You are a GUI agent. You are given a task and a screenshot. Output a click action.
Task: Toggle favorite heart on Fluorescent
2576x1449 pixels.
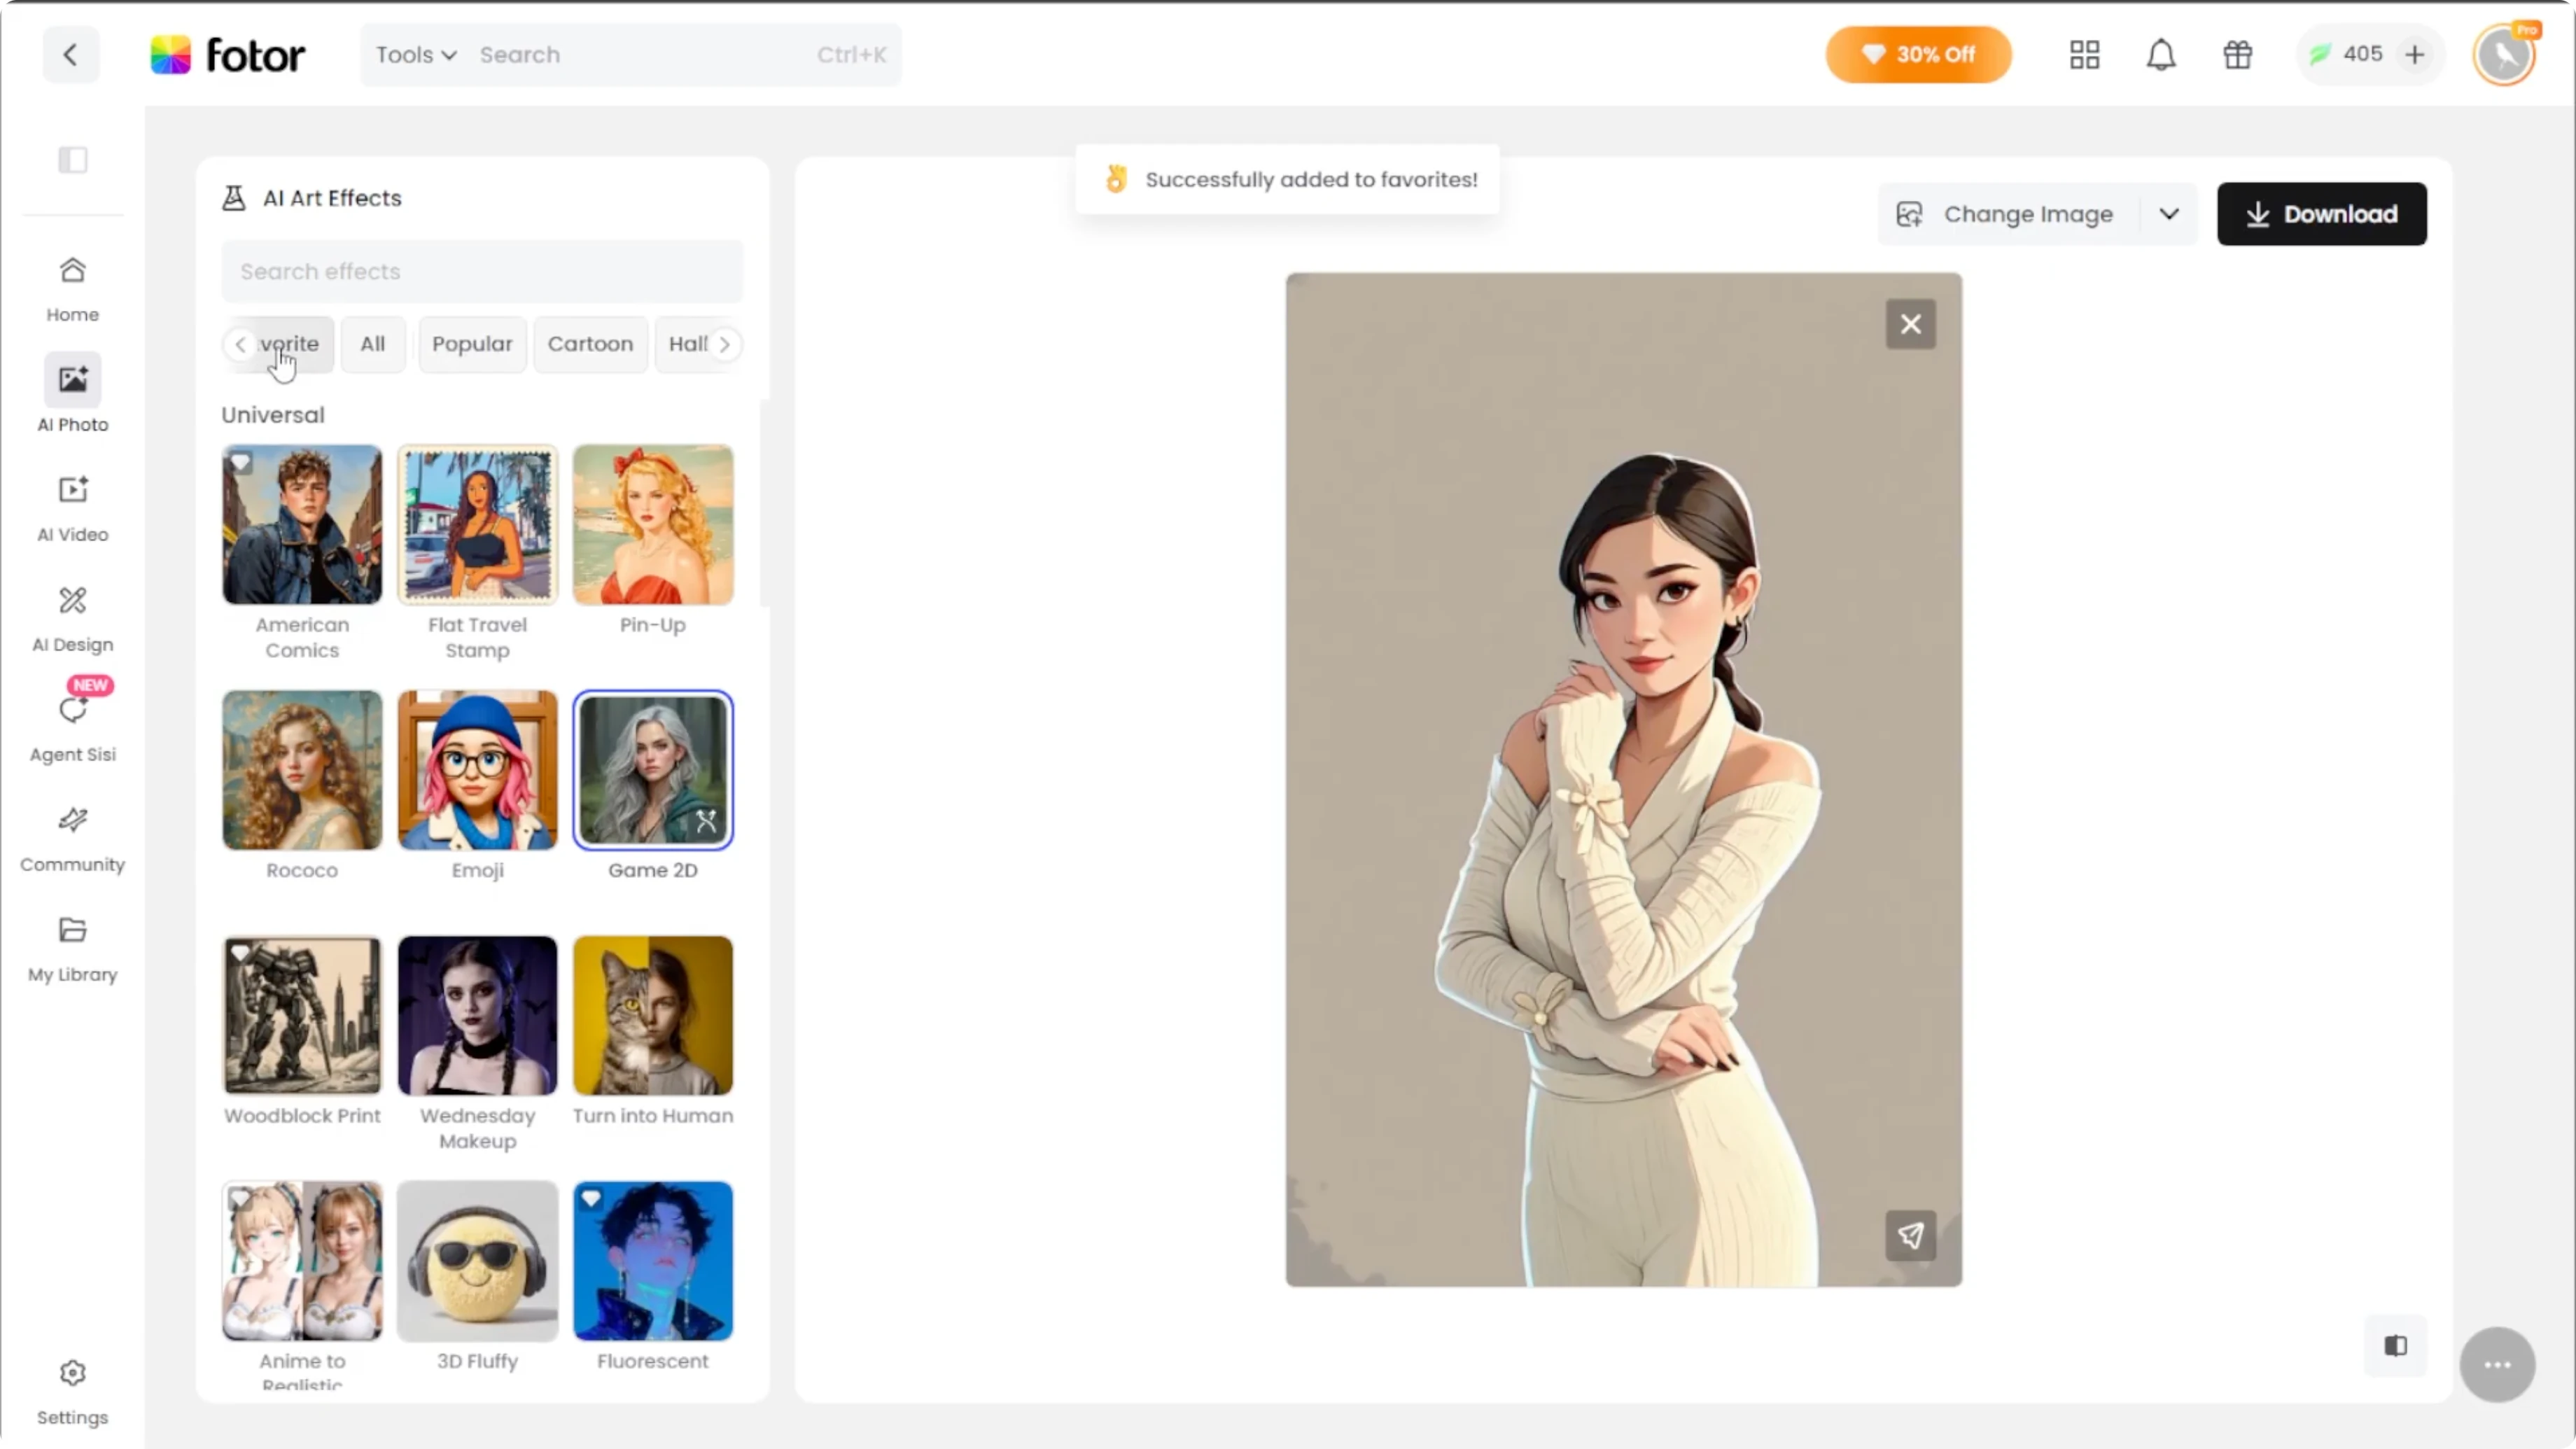click(x=592, y=1197)
